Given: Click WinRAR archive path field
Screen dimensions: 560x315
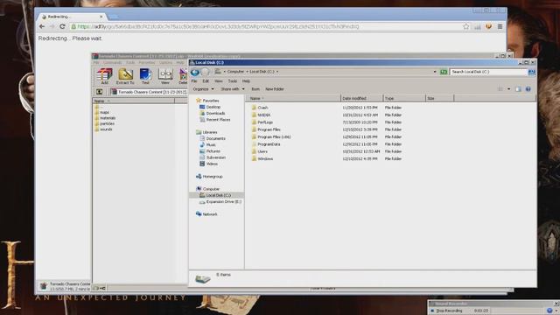Looking at the screenshot, I should click(150, 92).
